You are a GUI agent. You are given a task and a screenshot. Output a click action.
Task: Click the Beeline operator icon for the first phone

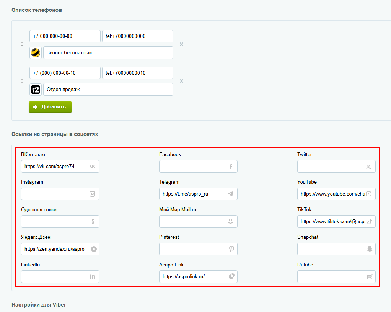[36, 53]
